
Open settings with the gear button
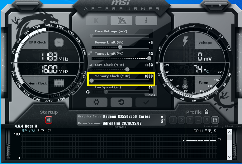[x=97, y=102]
